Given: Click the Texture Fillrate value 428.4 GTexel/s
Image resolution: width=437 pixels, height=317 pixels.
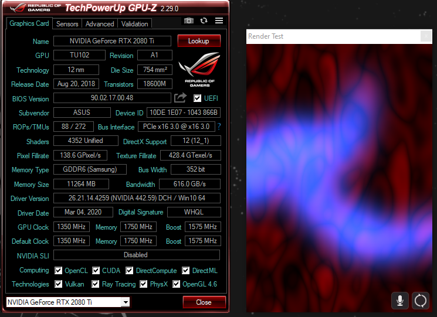Looking at the screenshot, I should click(x=191, y=155).
